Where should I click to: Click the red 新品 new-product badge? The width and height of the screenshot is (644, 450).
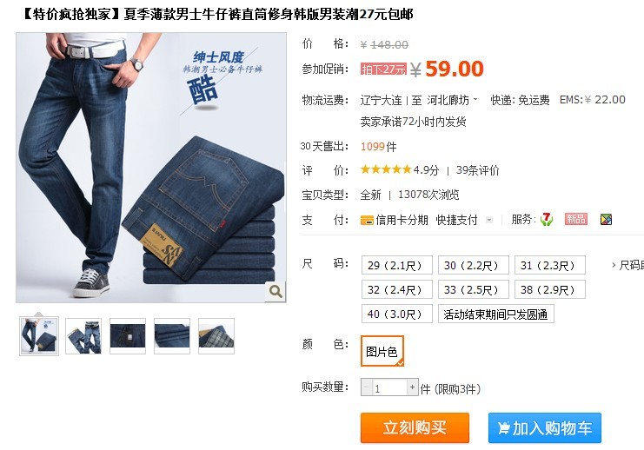point(576,219)
